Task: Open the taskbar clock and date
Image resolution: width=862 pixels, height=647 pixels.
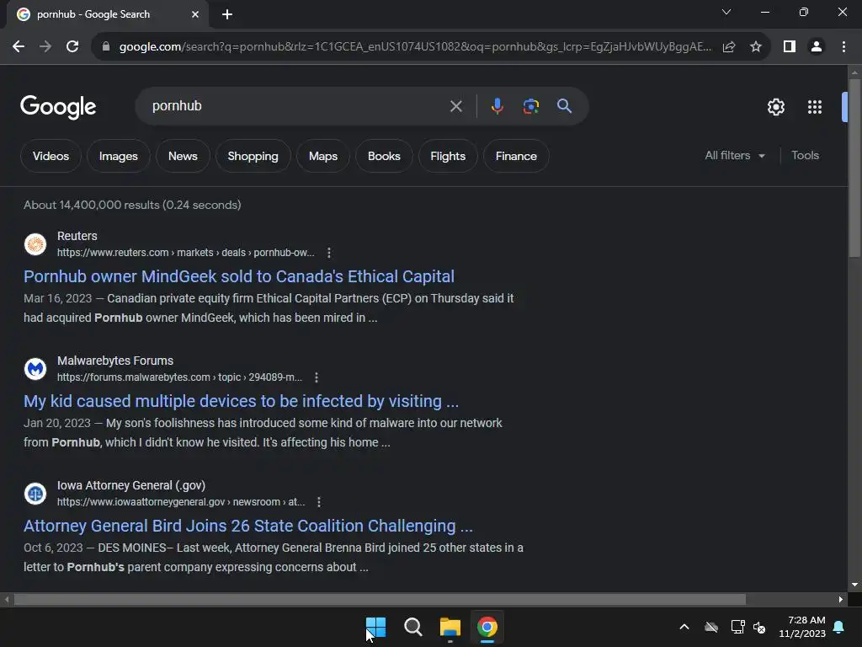Action: [x=802, y=627]
